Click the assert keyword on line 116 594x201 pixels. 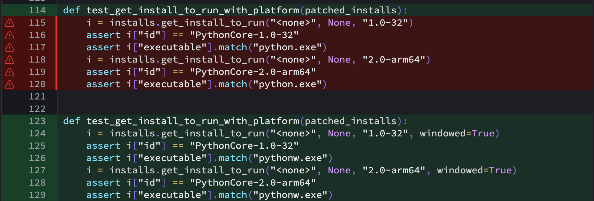tap(103, 35)
